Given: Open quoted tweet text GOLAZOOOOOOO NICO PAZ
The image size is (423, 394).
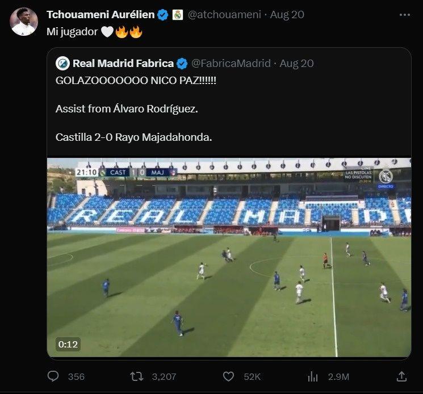Looking at the screenshot, I should pyautogui.click(x=136, y=81).
